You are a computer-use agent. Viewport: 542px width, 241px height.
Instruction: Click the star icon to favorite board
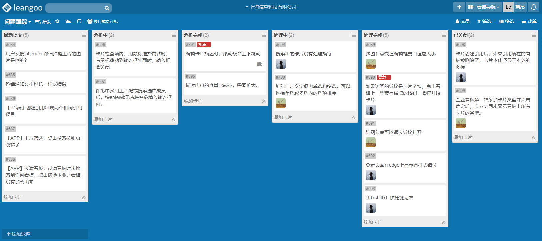coord(57,21)
